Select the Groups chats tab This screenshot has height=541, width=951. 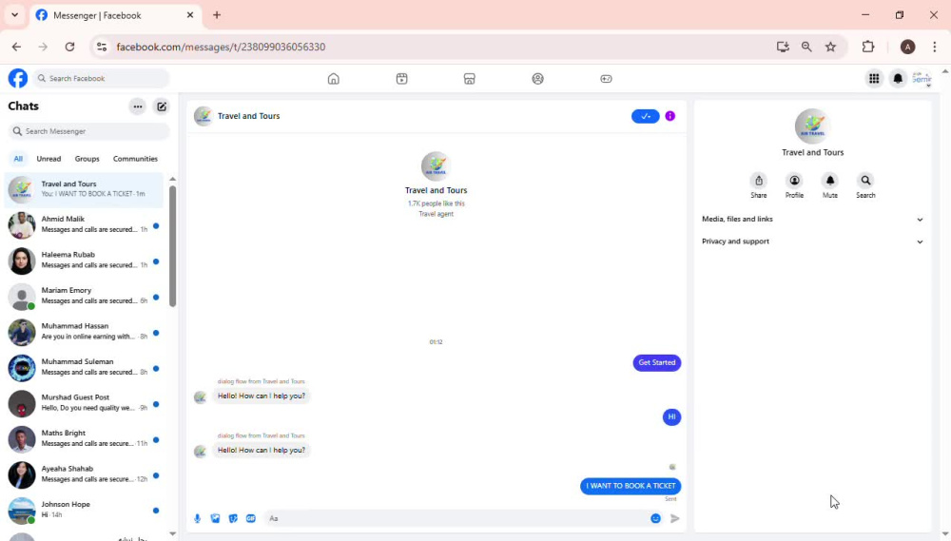click(x=87, y=159)
